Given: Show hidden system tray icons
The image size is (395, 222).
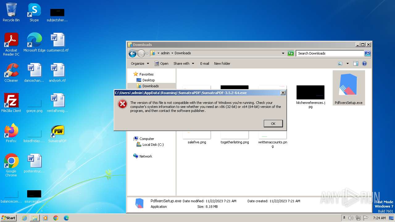Looking at the screenshot, I should (344, 218).
